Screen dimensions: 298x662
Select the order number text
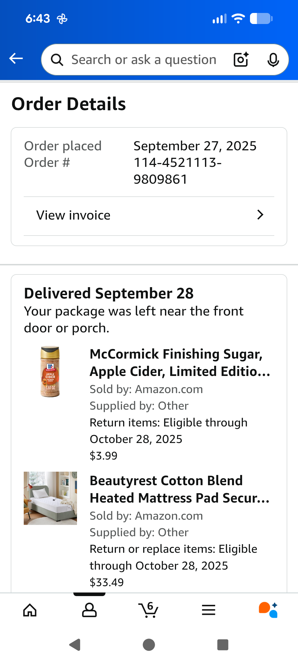178,171
